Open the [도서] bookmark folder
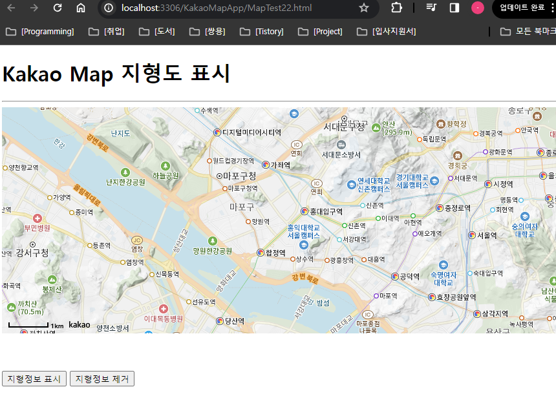The height and width of the screenshot is (398, 556). coord(157,32)
